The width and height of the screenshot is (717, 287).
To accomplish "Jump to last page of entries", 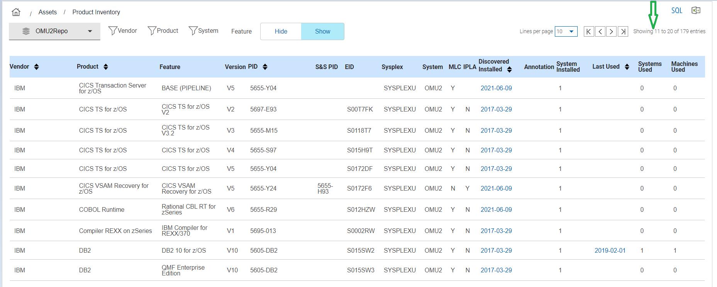I will coord(623,31).
